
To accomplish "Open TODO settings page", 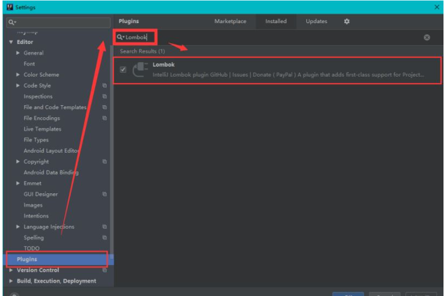I will [32, 248].
